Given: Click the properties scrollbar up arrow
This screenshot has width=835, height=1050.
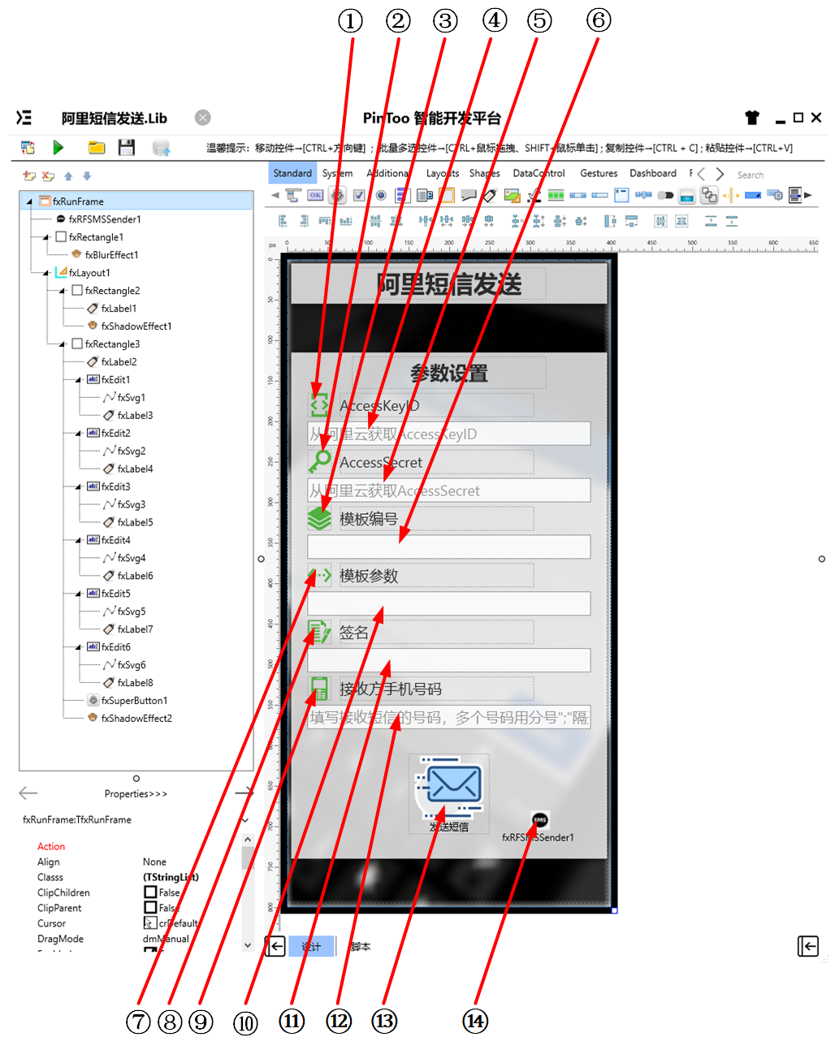Looking at the screenshot, I should (x=248, y=839).
